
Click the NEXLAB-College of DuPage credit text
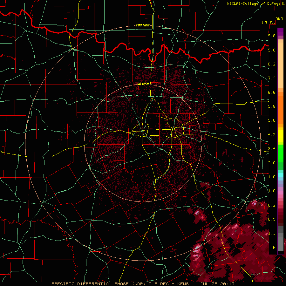pos(254,3)
